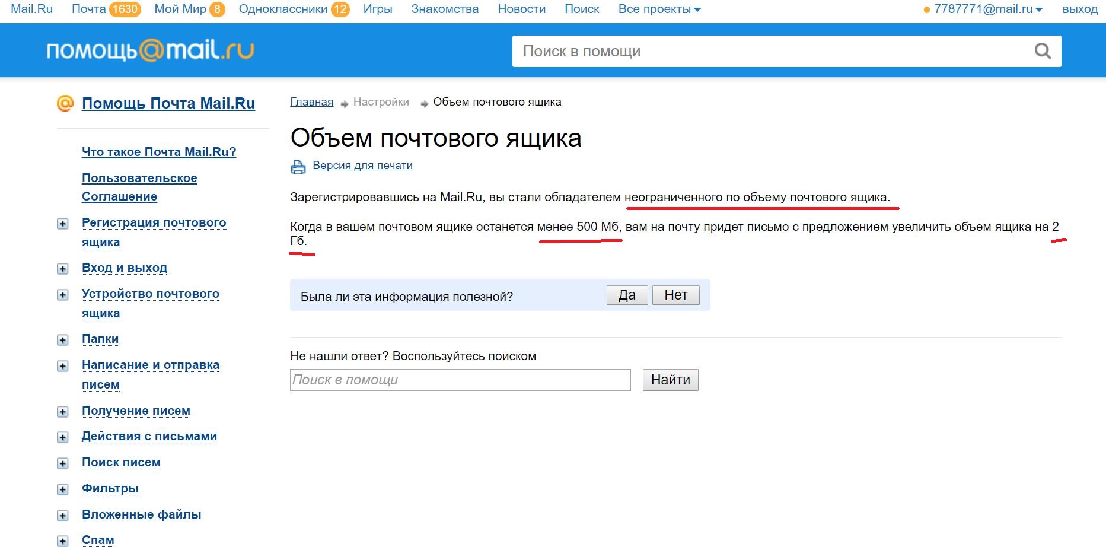Open the Версия для печати link
The height and width of the screenshot is (547, 1106).
tap(362, 166)
